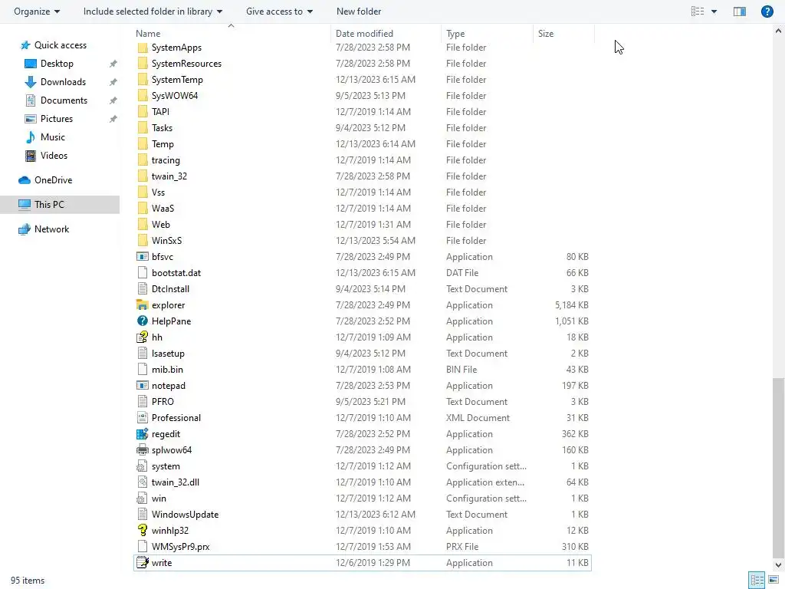Select the mib.bin file name
Image resolution: width=785 pixels, height=589 pixels.
pyautogui.click(x=167, y=369)
